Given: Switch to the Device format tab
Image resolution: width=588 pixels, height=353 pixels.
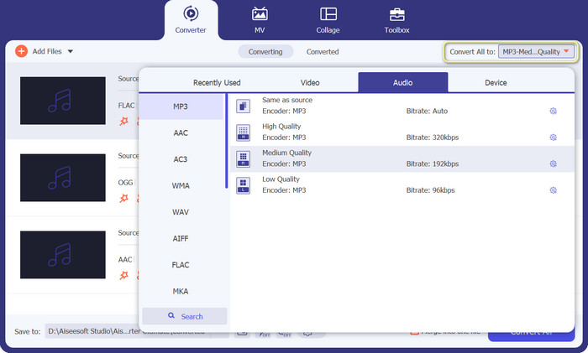Looking at the screenshot, I should (x=495, y=83).
